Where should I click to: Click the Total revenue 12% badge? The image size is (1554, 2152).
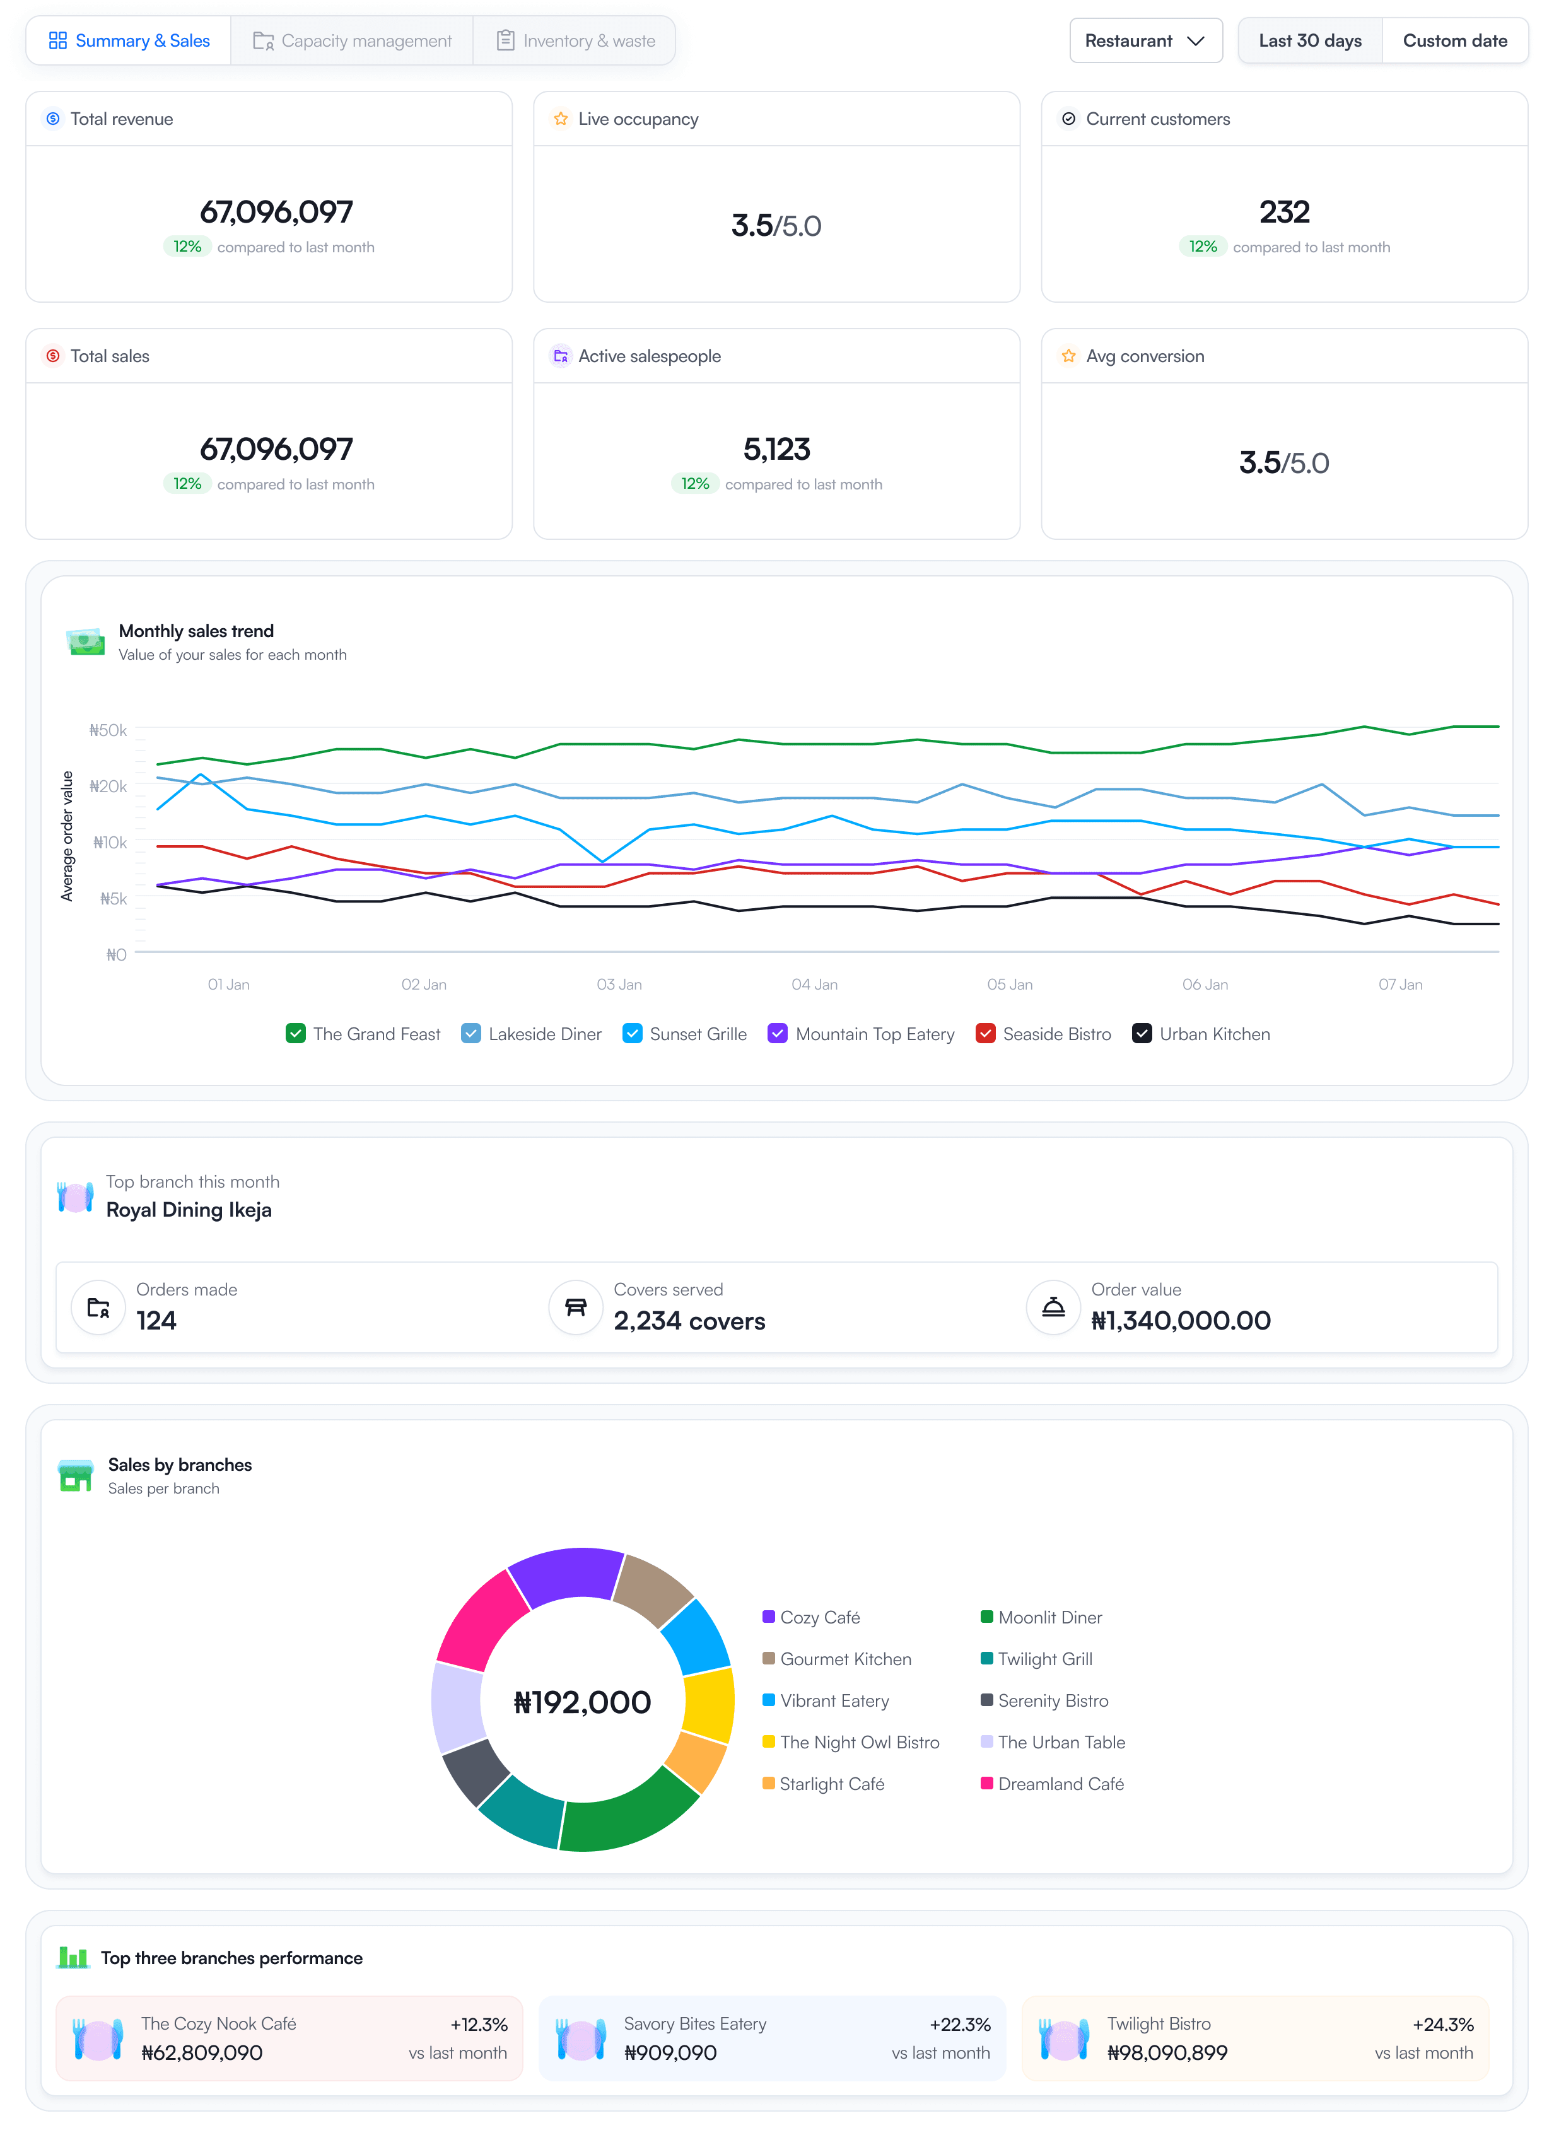coord(187,247)
